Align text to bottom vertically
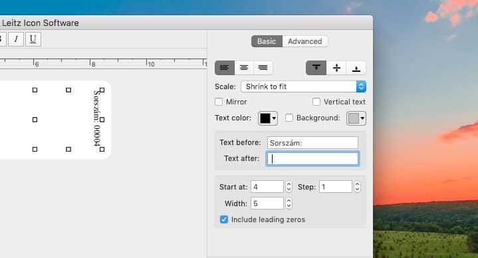 (356, 68)
